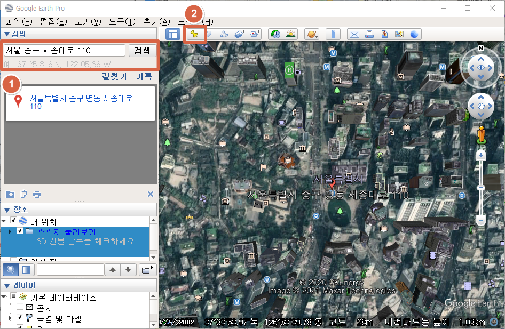Click the Places filter text field
The height and width of the screenshot is (329, 505).
coord(71,269)
